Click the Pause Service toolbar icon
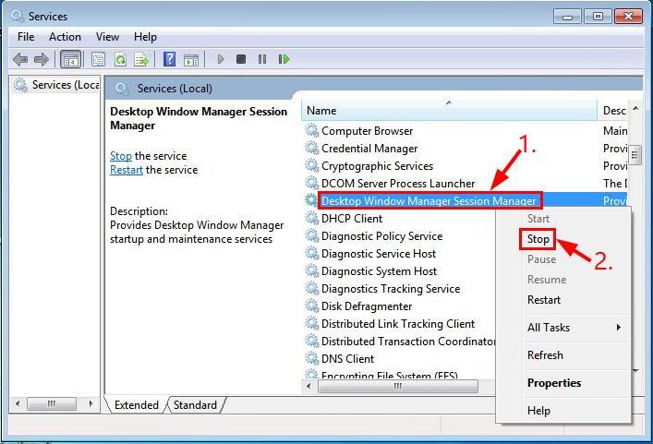653x444 pixels. [262, 59]
